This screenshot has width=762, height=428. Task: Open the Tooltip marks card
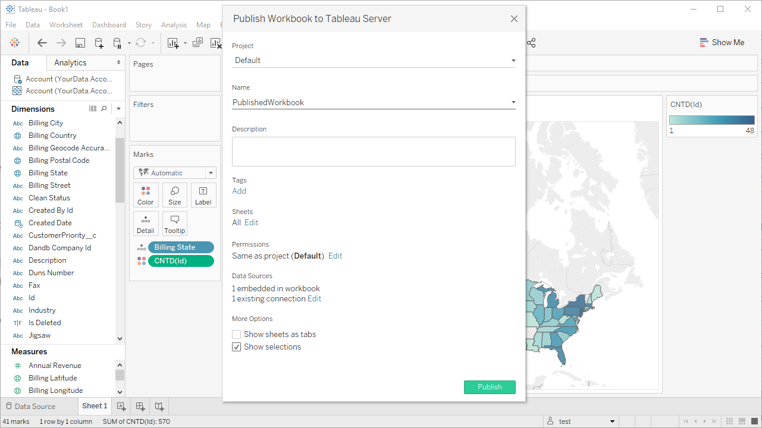pos(175,224)
